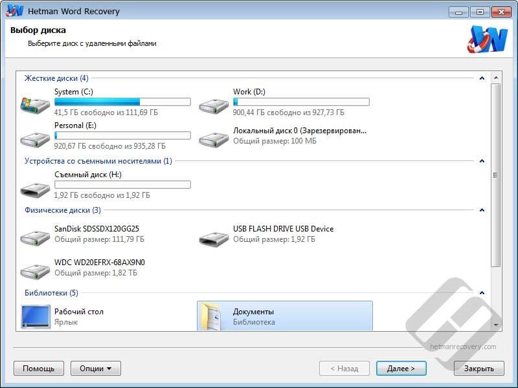The image size is (518, 388).
Task: Minimize the Hetman Word Recovery window
Action: click(458, 12)
